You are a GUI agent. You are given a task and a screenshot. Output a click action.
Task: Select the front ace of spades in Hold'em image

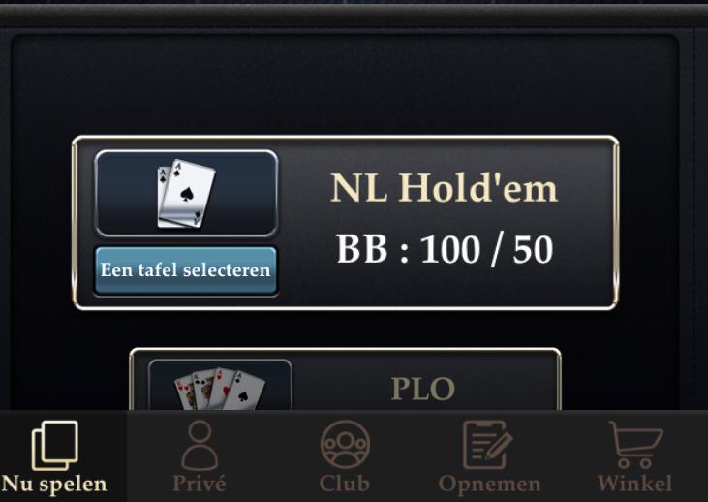coord(189,194)
